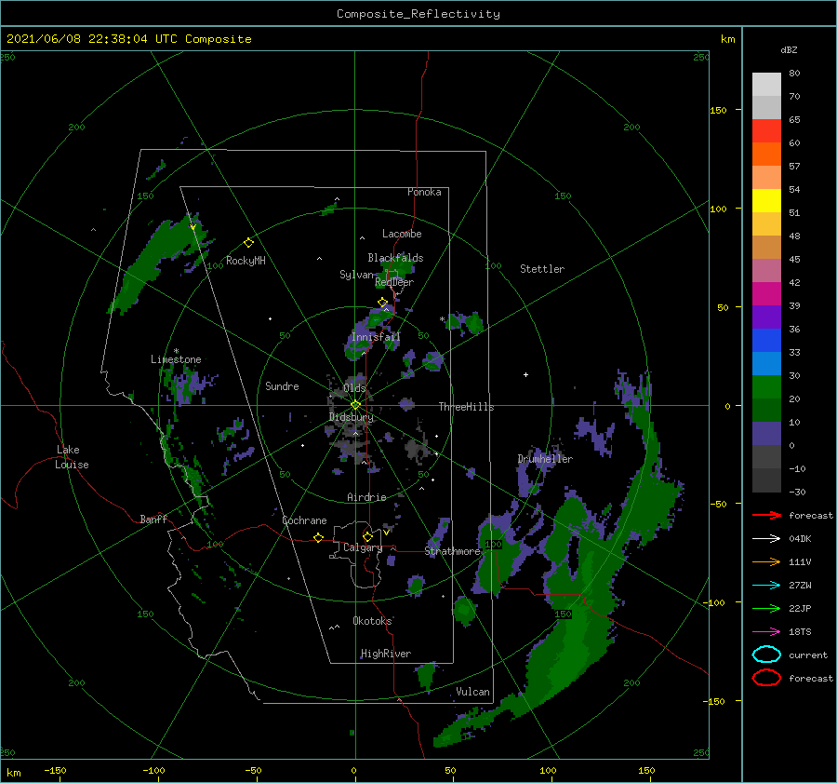Click the magenta 18TS arrow legend icon

766,632
